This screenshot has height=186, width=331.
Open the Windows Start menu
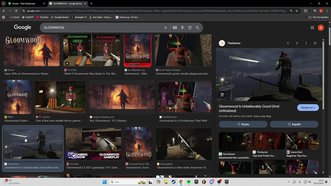104,182
